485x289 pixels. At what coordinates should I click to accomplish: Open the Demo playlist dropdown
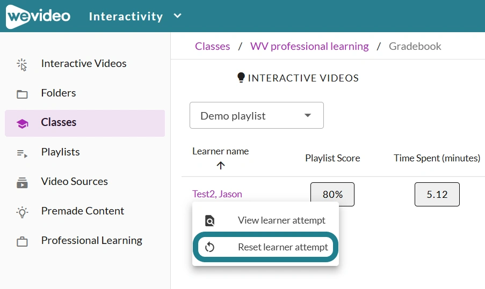257,115
